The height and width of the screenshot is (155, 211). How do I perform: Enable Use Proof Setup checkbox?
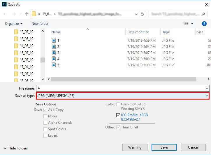(x=118, y=104)
